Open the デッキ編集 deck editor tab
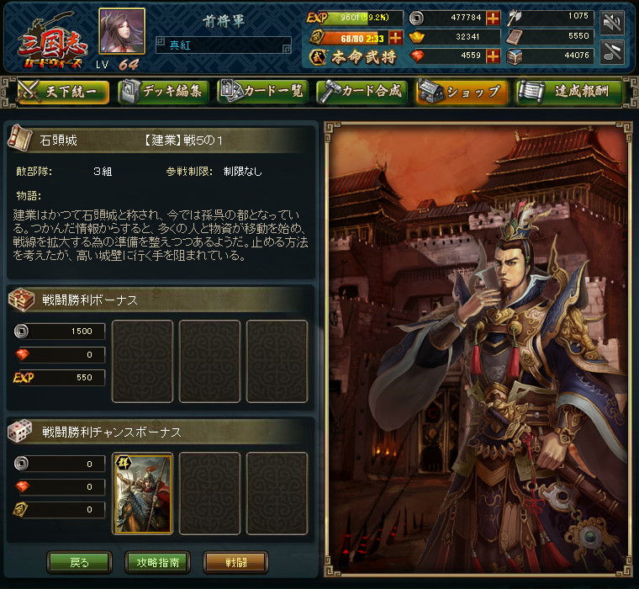 pyautogui.click(x=163, y=92)
